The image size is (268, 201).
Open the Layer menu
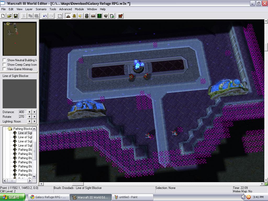point(29,9)
